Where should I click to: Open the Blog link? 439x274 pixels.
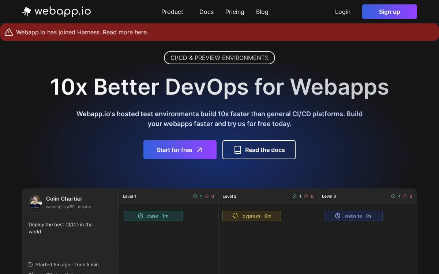[262, 12]
